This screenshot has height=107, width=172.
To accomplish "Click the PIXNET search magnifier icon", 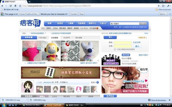I will pos(143,23).
